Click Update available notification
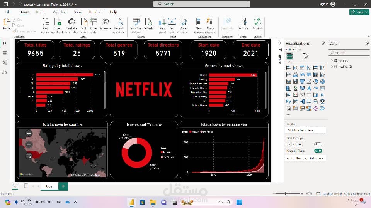Image resolution: width=371 pixels, height=208 pixels. pos(347,194)
